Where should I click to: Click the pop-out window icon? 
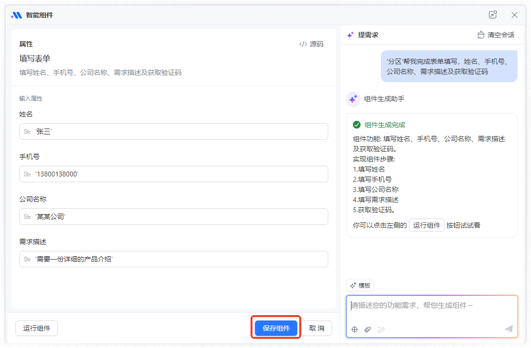pyautogui.click(x=492, y=15)
